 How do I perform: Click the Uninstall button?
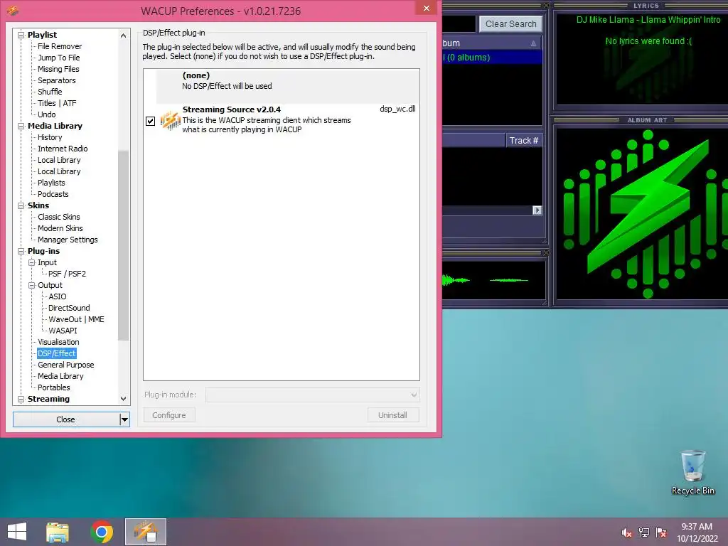click(392, 415)
